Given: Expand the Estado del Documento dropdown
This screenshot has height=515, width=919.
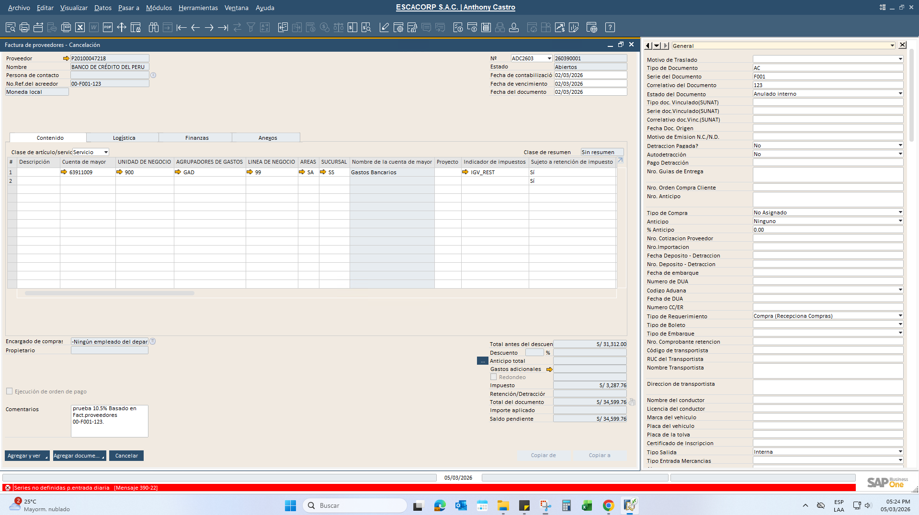Looking at the screenshot, I should click(900, 94).
